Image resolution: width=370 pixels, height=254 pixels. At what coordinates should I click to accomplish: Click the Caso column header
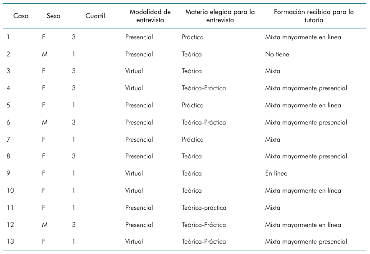point(21,16)
